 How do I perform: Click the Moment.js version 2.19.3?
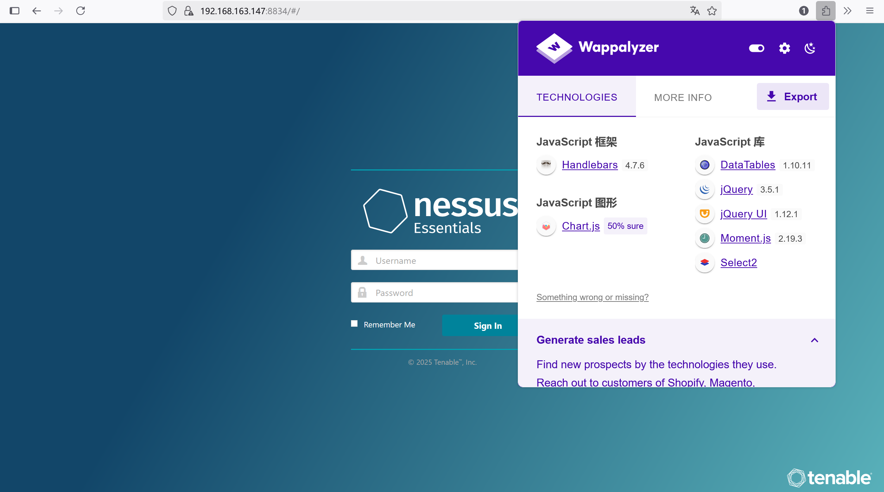(x=790, y=239)
